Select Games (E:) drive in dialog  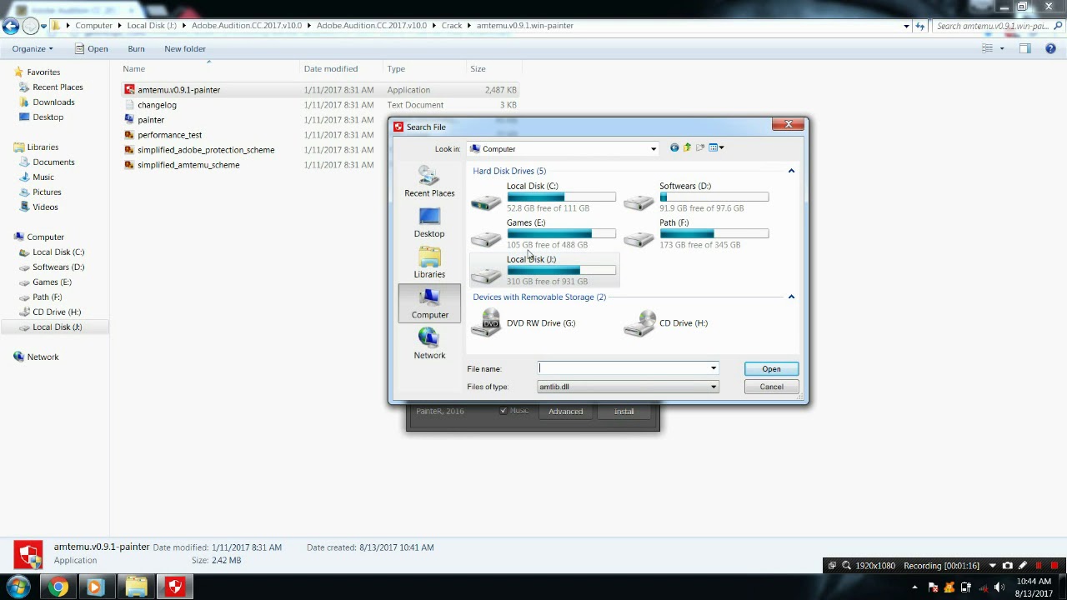(x=544, y=233)
